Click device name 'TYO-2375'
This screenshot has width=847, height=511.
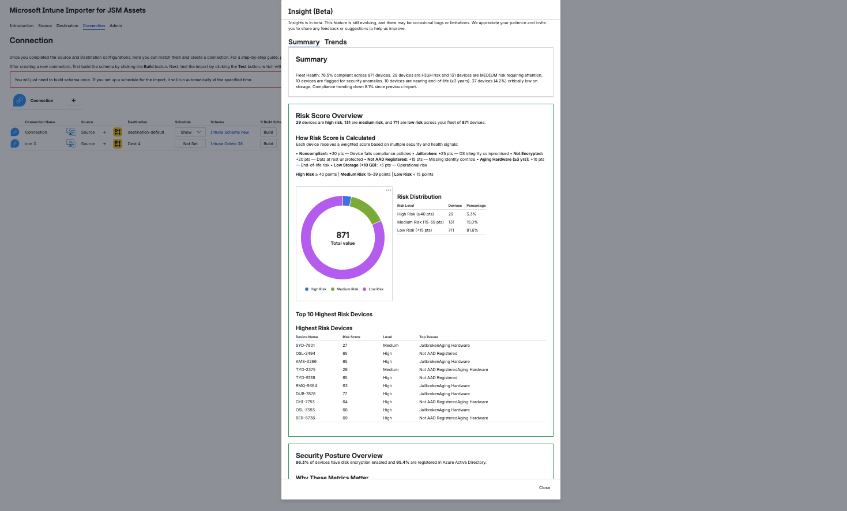click(x=306, y=370)
